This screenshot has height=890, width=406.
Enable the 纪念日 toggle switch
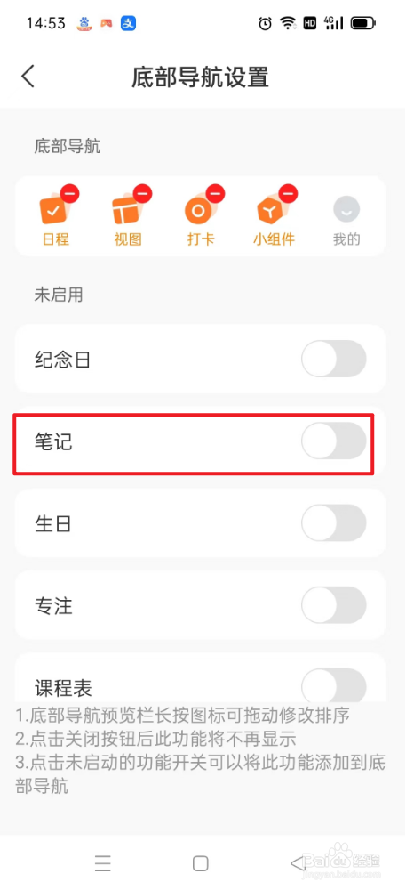point(333,359)
